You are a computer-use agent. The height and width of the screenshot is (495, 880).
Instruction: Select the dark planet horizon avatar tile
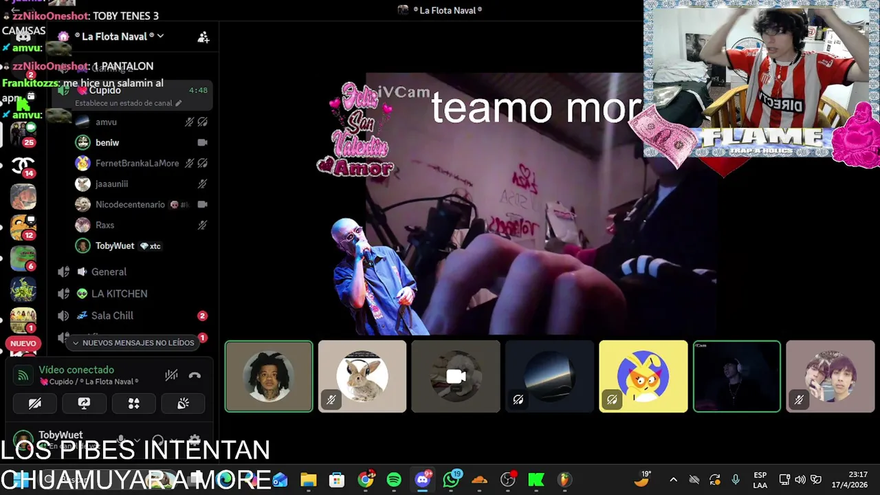tap(549, 377)
